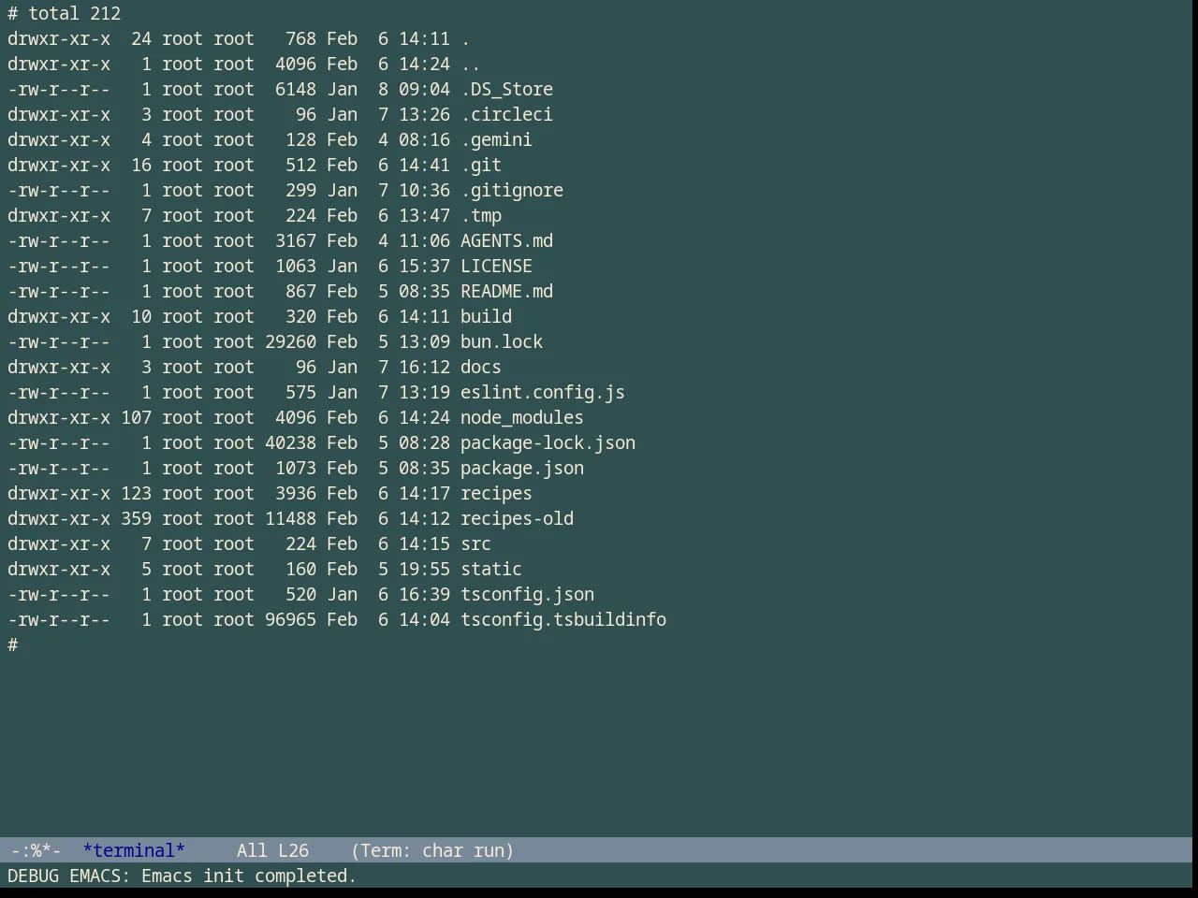Click the LICENSE file name

(496, 266)
